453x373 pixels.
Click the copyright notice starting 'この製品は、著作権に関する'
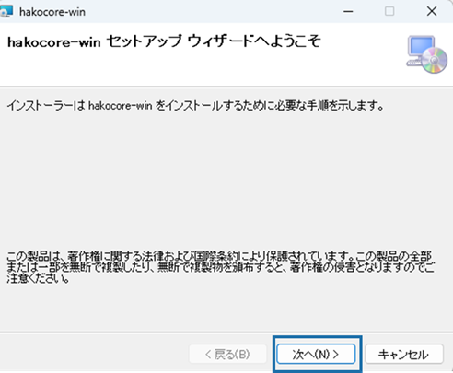point(220,267)
